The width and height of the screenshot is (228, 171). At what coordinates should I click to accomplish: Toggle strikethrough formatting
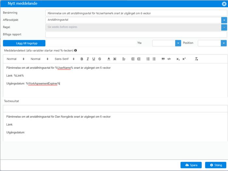pyautogui.click(x=100, y=59)
